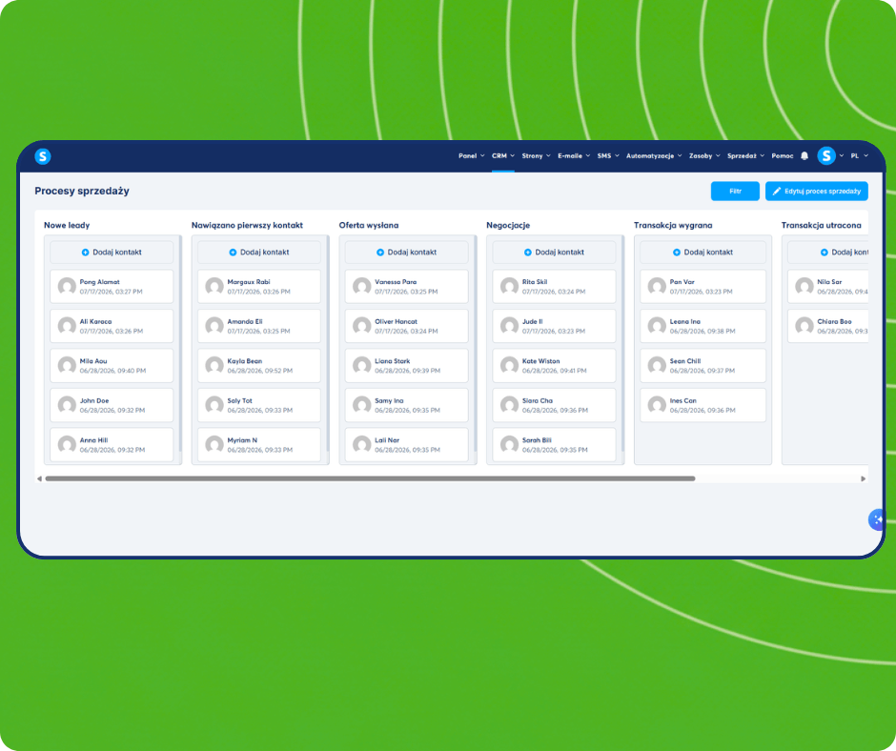Click Oliver Hancat's avatar icon

[x=361, y=326]
